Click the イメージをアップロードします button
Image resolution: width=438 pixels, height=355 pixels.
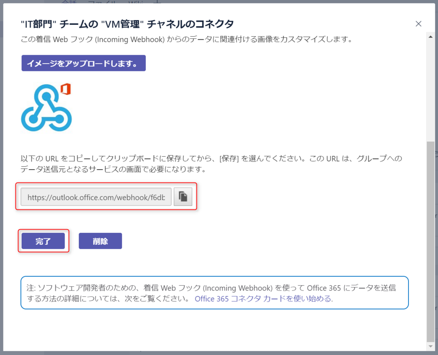point(83,63)
